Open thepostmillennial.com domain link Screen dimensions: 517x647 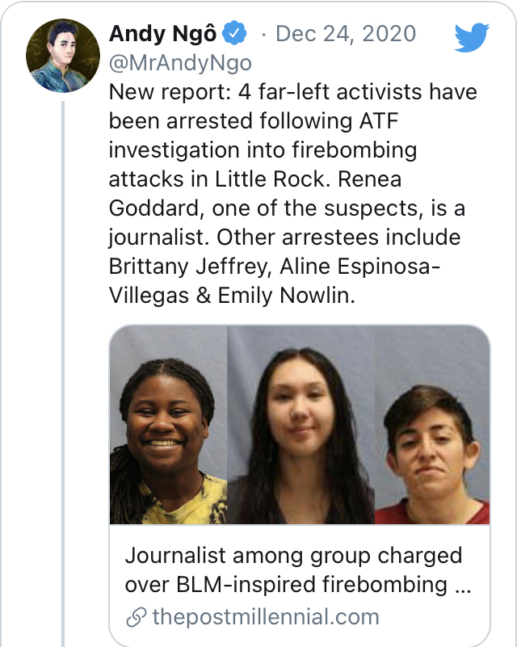[266, 617]
